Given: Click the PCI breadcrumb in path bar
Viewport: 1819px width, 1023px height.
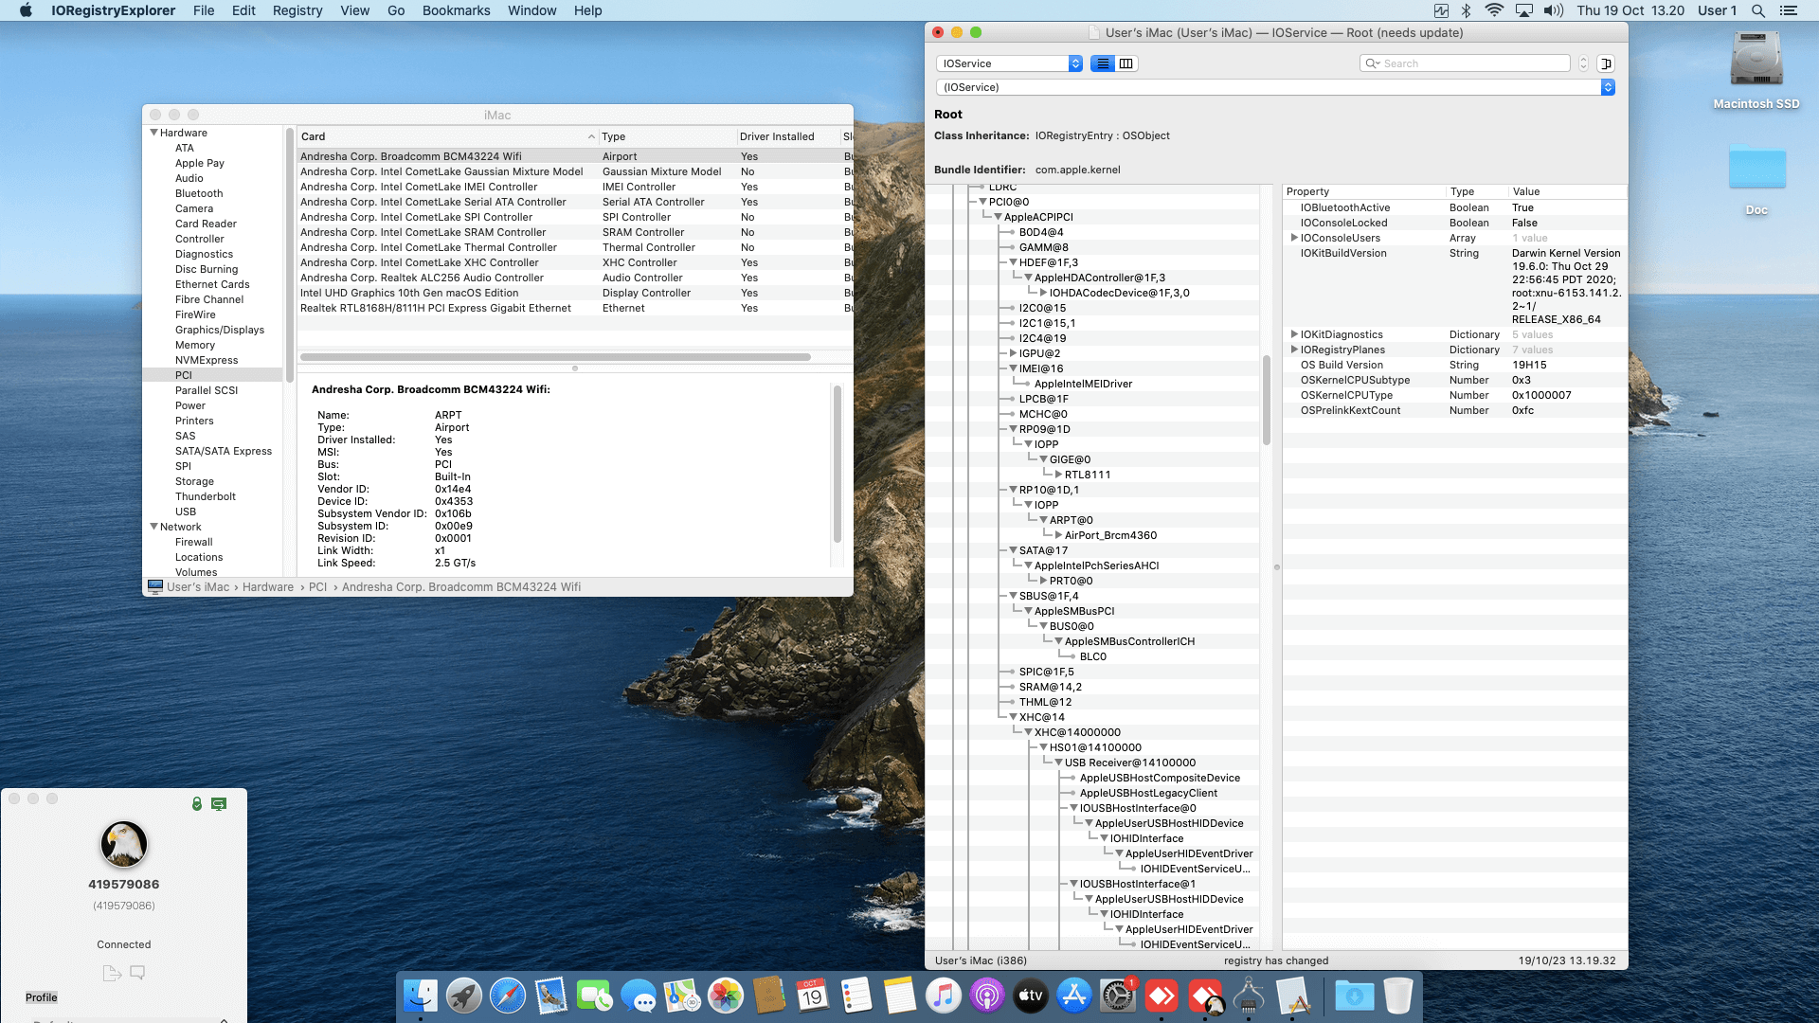Looking at the screenshot, I should (317, 587).
